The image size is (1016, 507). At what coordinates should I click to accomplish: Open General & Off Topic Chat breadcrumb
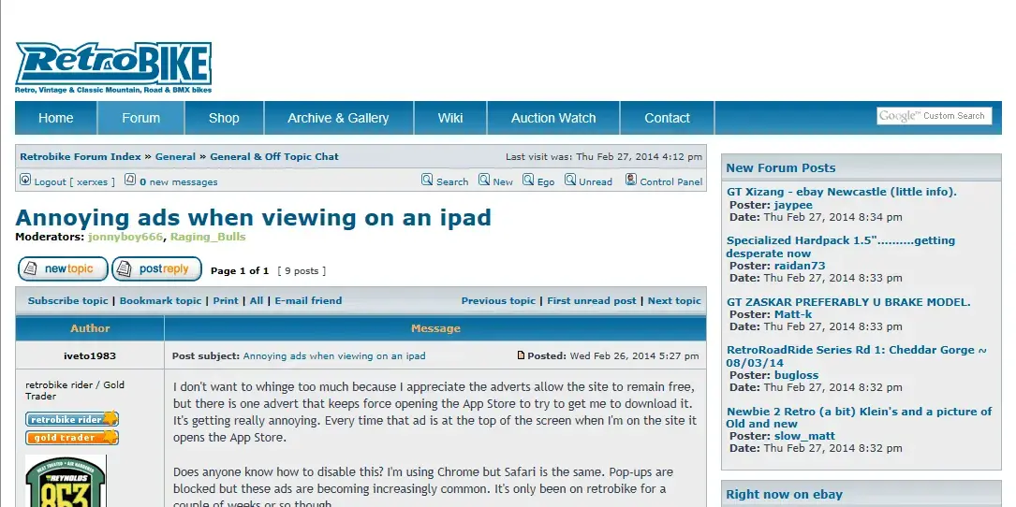(274, 156)
